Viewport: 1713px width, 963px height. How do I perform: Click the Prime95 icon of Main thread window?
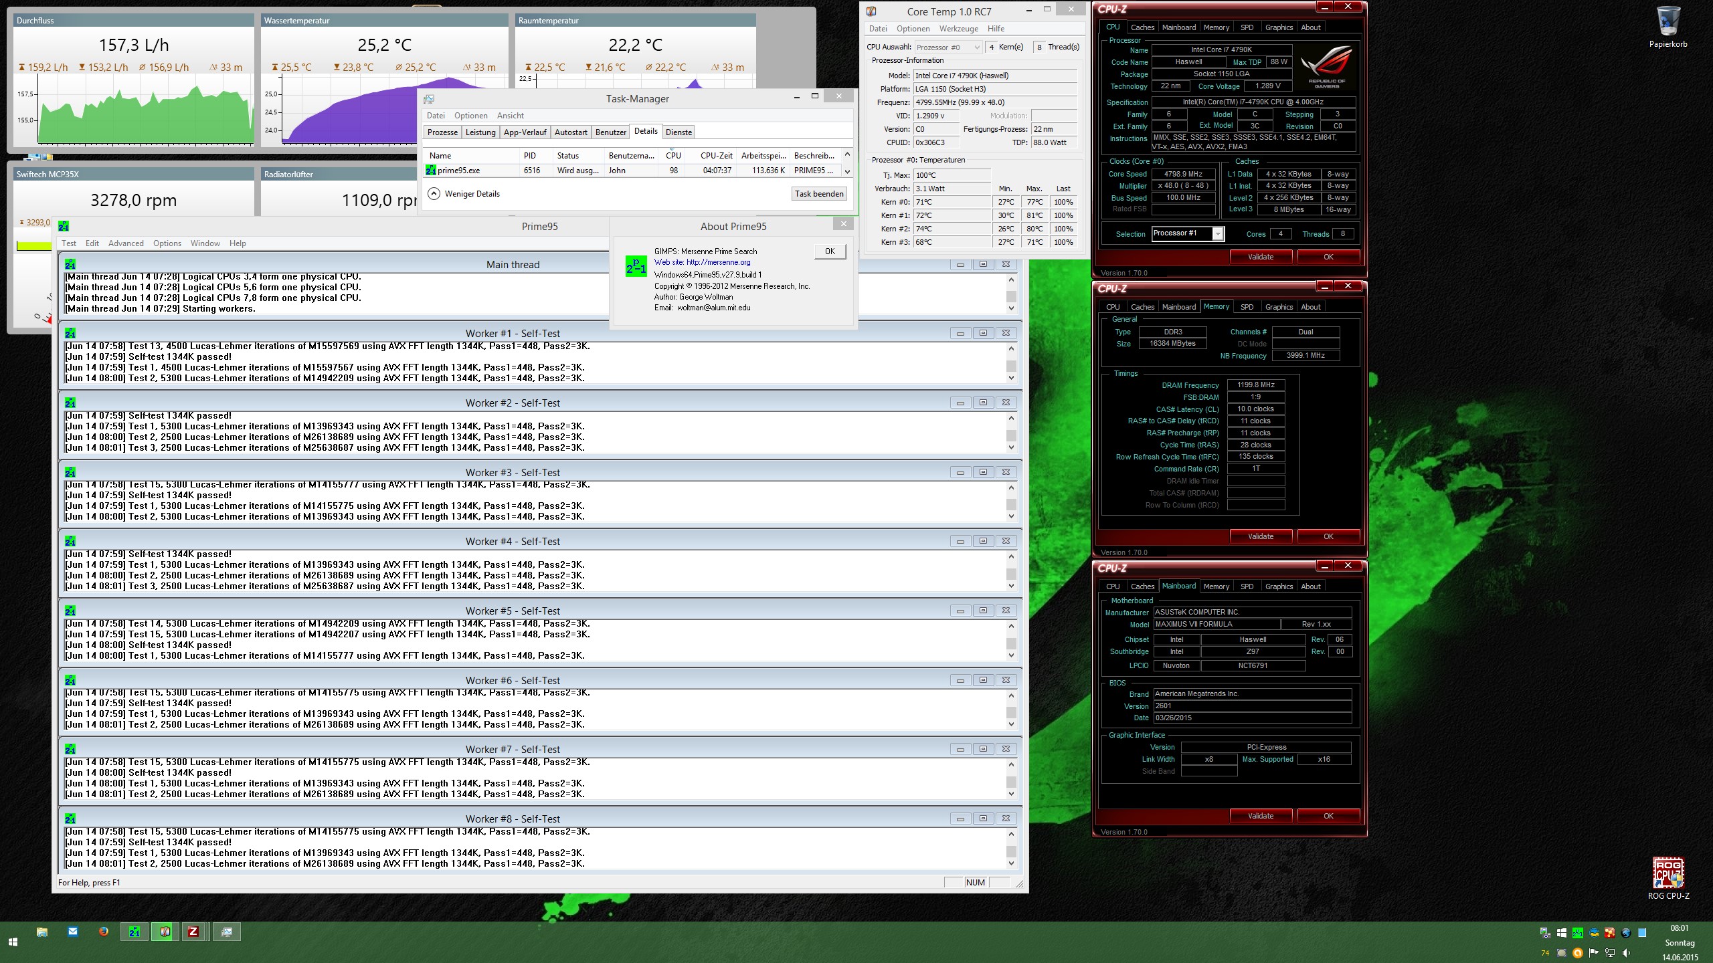[x=70, y=264]
